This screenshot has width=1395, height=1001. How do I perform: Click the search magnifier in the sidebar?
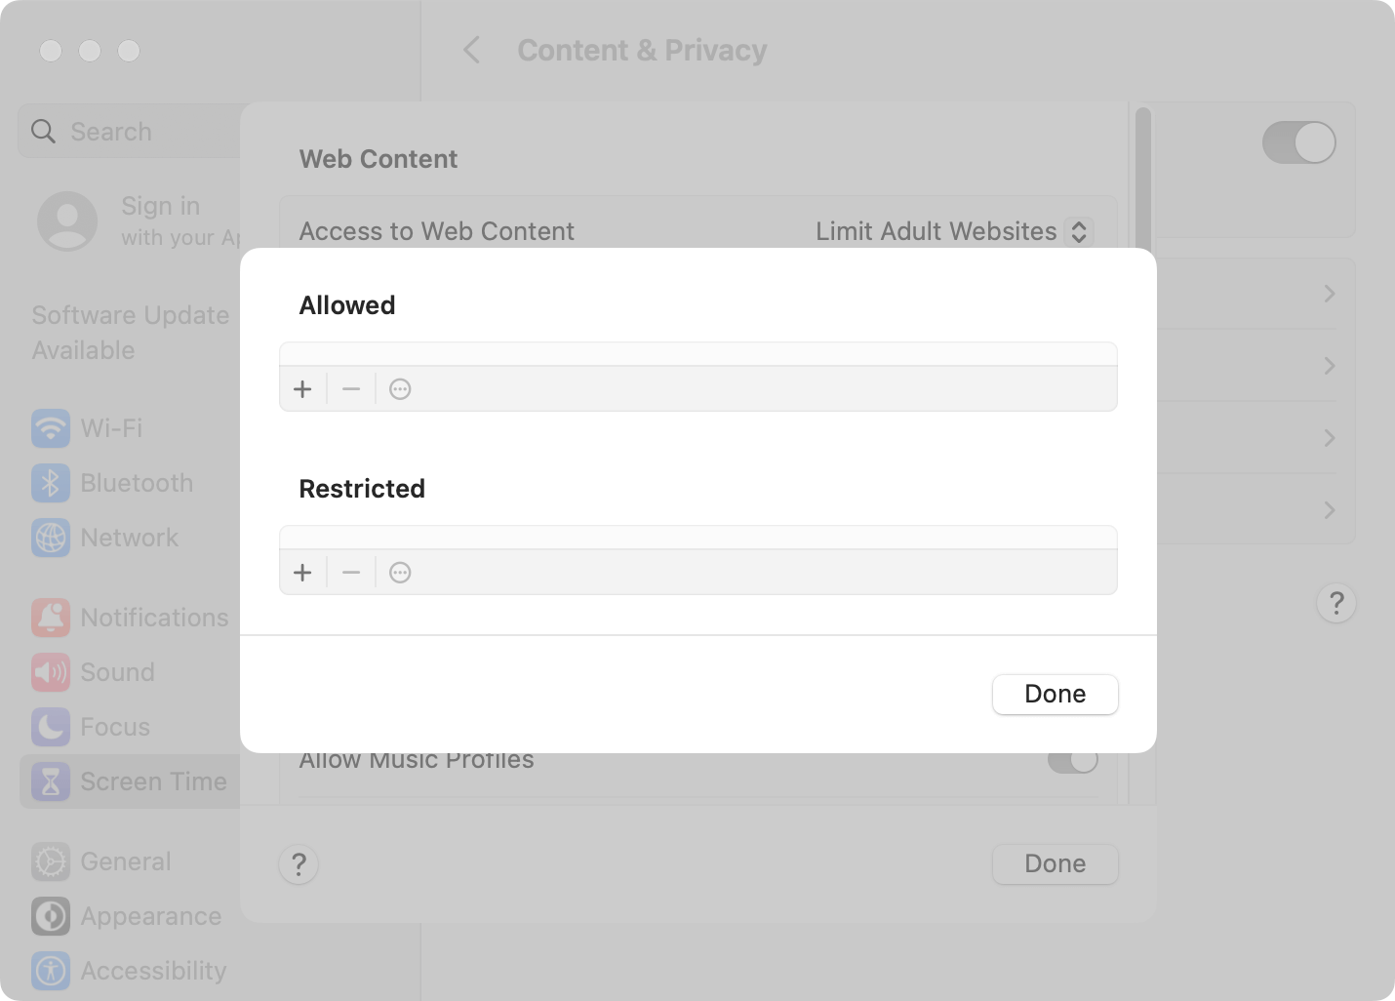pos(43,131)
